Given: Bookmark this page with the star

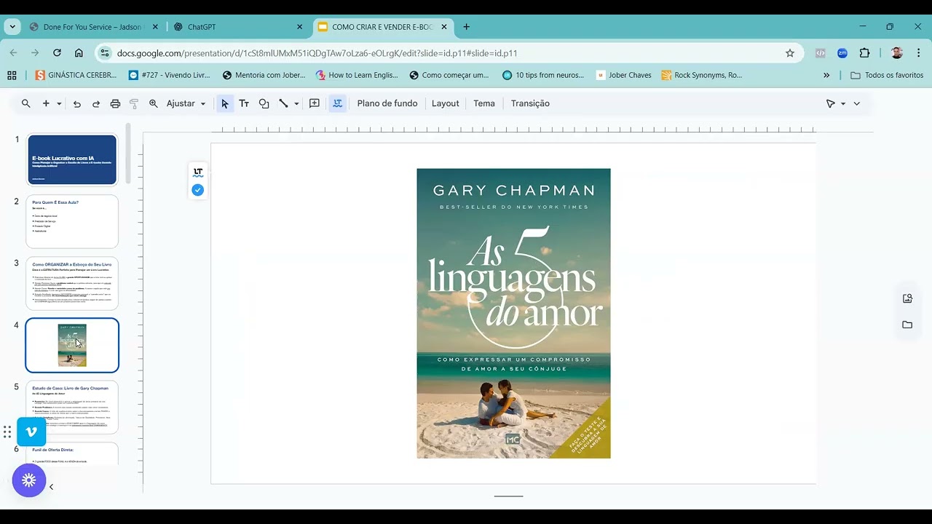Looking at the screenshot, I should pyautogui.click(x=790, y=53).
